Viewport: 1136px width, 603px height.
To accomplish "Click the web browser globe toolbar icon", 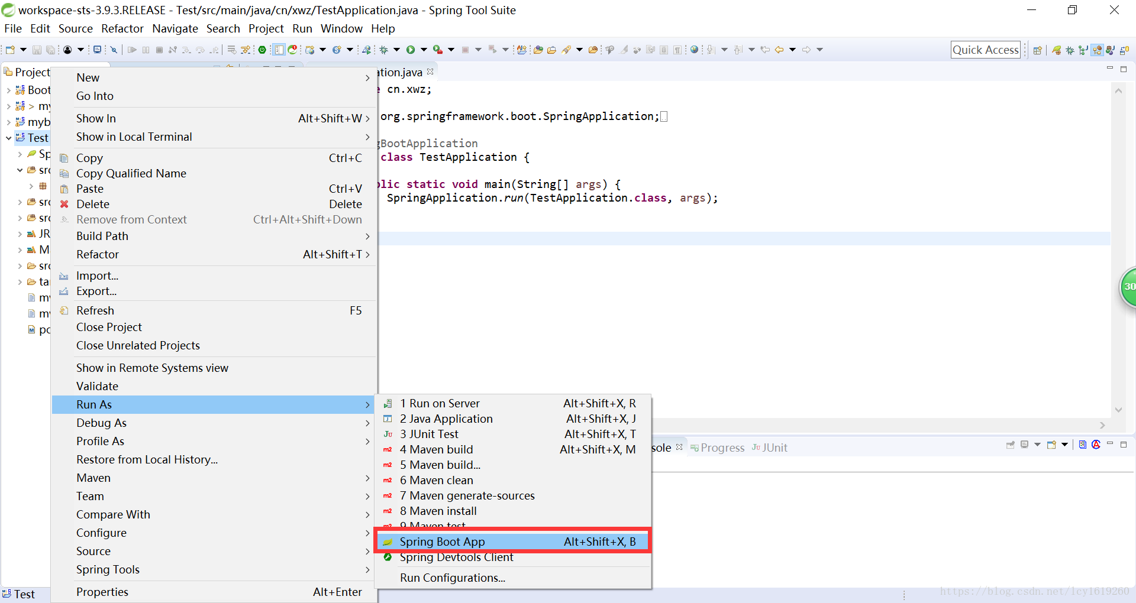I will tap(694, 50).
